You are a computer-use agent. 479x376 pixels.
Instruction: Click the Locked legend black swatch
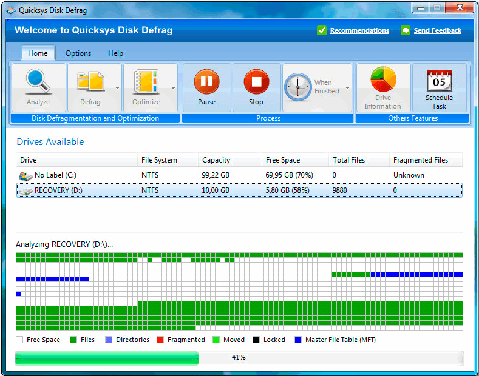click(x=256, y=340)
